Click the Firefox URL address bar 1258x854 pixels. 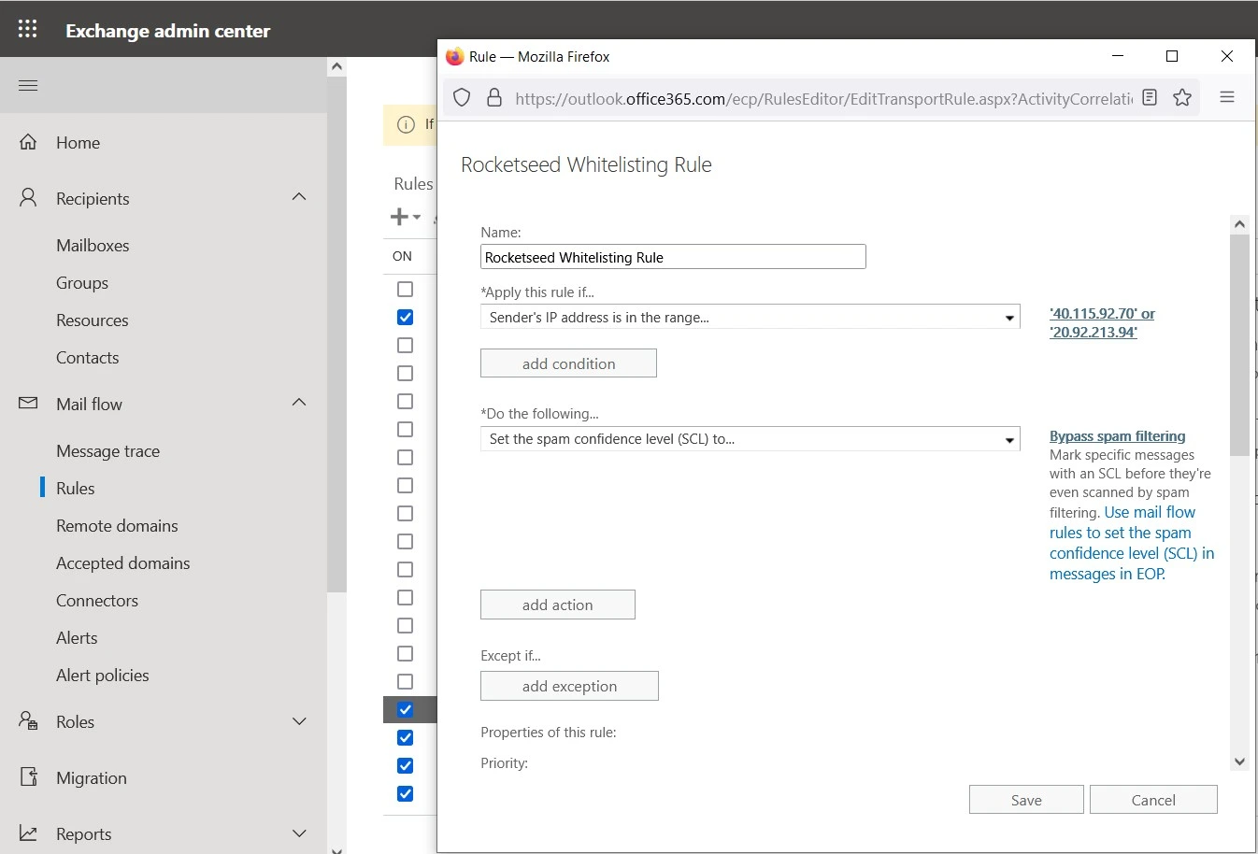click(x=822, y=98)
